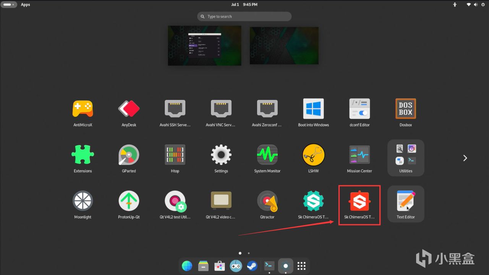
Task: Launch Moonlight
Action: (x=83, y=201)
